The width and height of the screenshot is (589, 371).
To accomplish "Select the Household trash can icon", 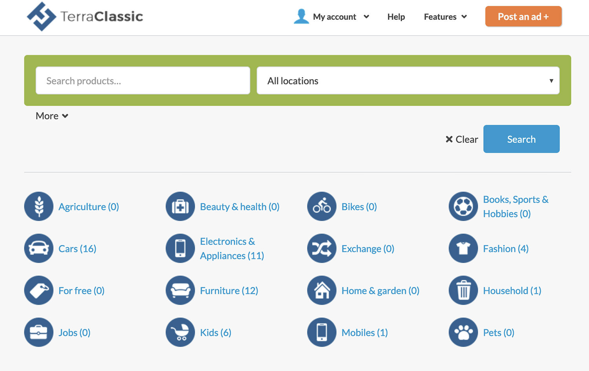I will pyautogui.click(x=463, y=291).
